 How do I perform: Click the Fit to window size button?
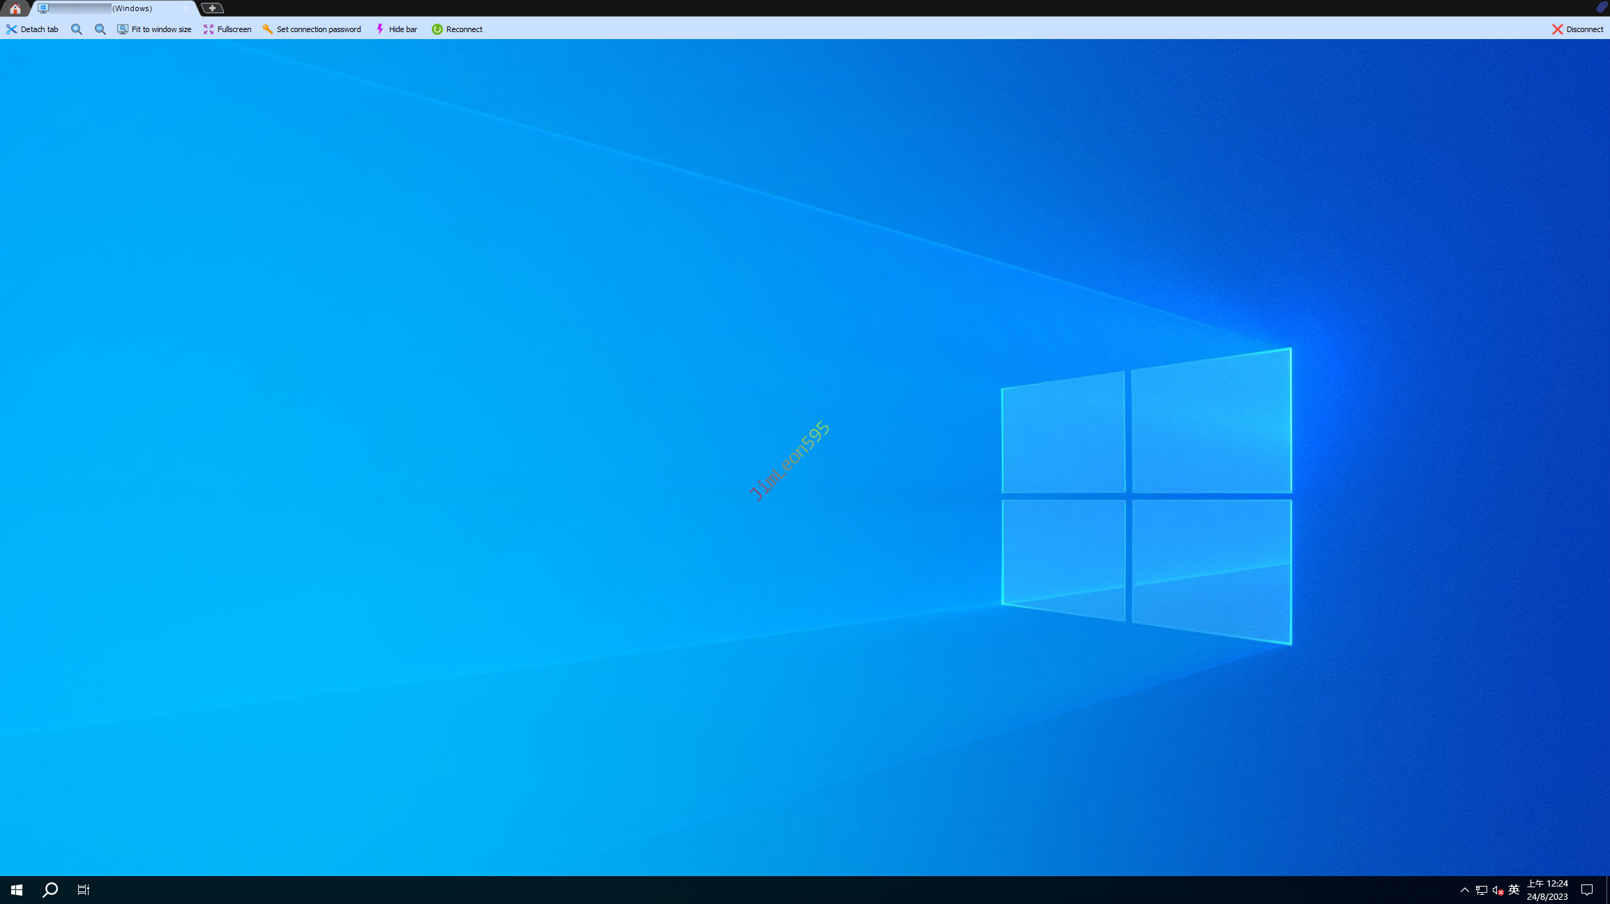pos(154,29)
